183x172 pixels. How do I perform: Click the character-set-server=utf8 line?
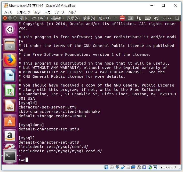tap(47, 107)
